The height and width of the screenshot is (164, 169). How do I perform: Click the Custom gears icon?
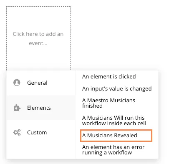coord(17,132)
